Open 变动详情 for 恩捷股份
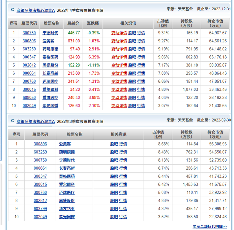Image resolution: width=234 pixels, height=230 pixels. 119,65
